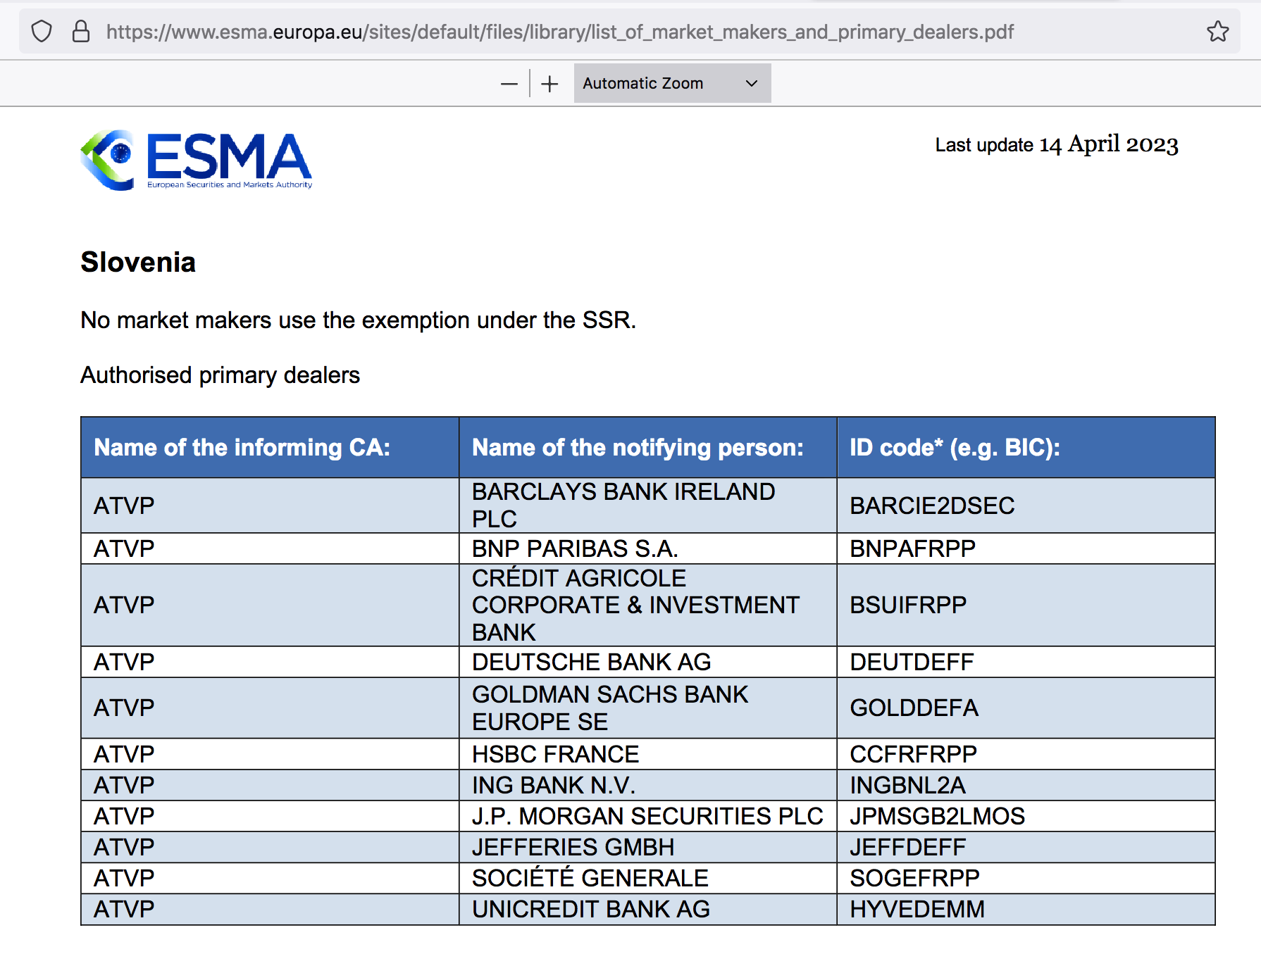
Task: Click the HYVEDEMM code cell
Action: click(1026, 909)
